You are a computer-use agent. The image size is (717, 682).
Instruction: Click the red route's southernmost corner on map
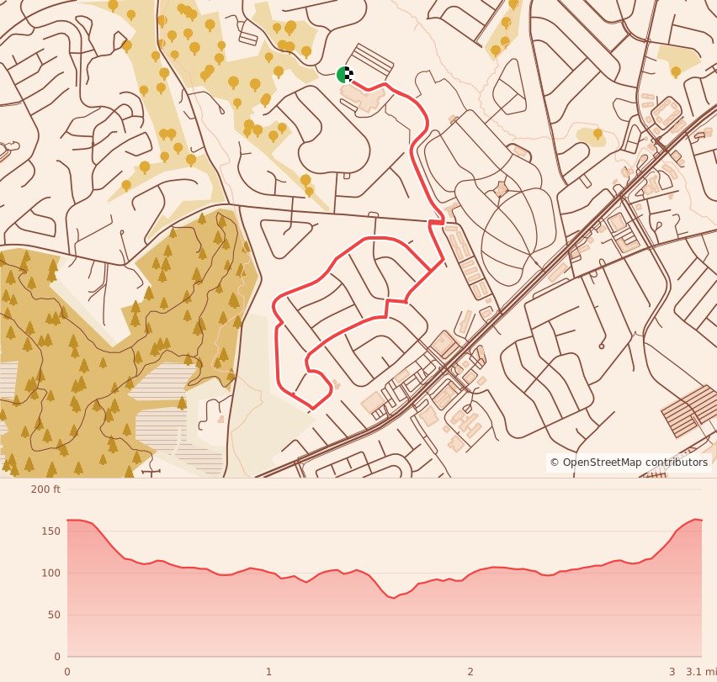(x=313, y=408)
